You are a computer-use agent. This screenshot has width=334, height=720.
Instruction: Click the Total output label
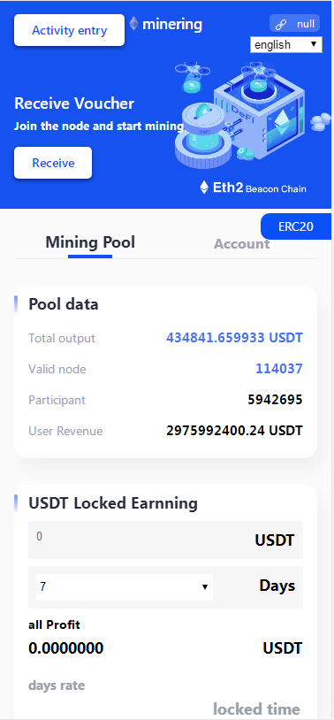pyautogui.click(x=62, y=339)
